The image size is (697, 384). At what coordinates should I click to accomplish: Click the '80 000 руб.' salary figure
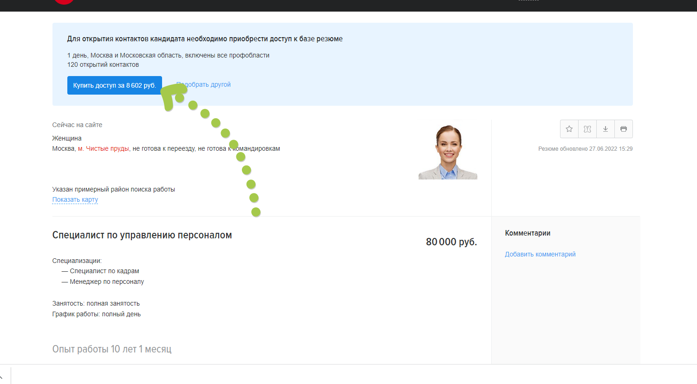(x=451, y=242)
